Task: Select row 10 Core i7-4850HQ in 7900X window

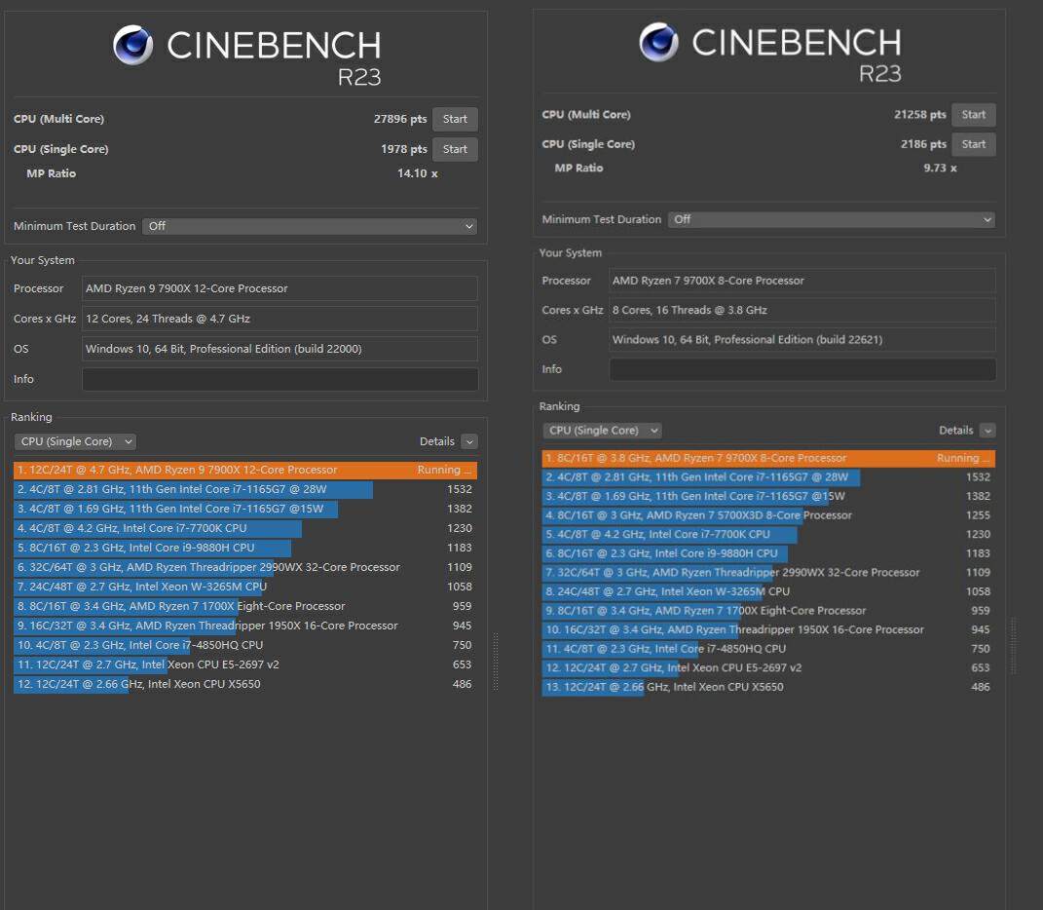Action: pyautogui.click(x=245, y=645)
